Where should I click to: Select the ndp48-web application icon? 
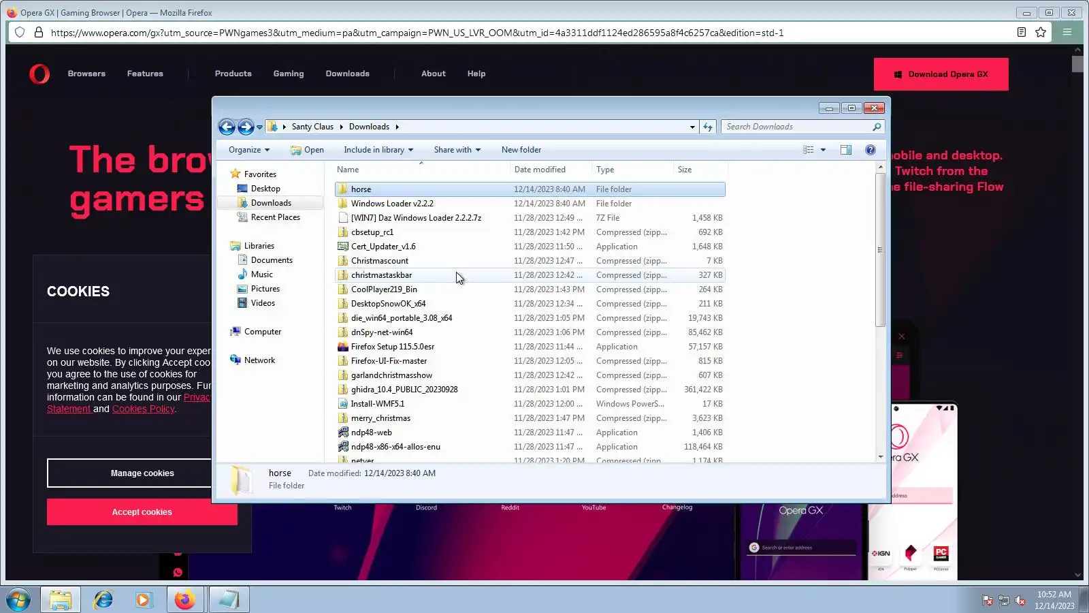point(343,433)
